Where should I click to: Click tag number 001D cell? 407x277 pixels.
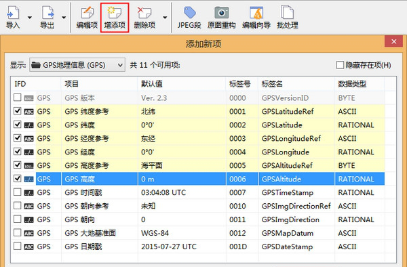click(238, 247)
